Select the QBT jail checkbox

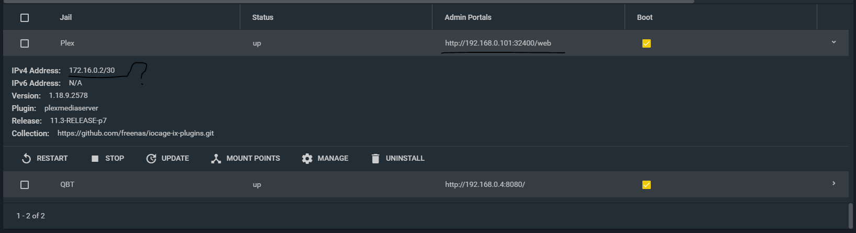coord(25,185)
